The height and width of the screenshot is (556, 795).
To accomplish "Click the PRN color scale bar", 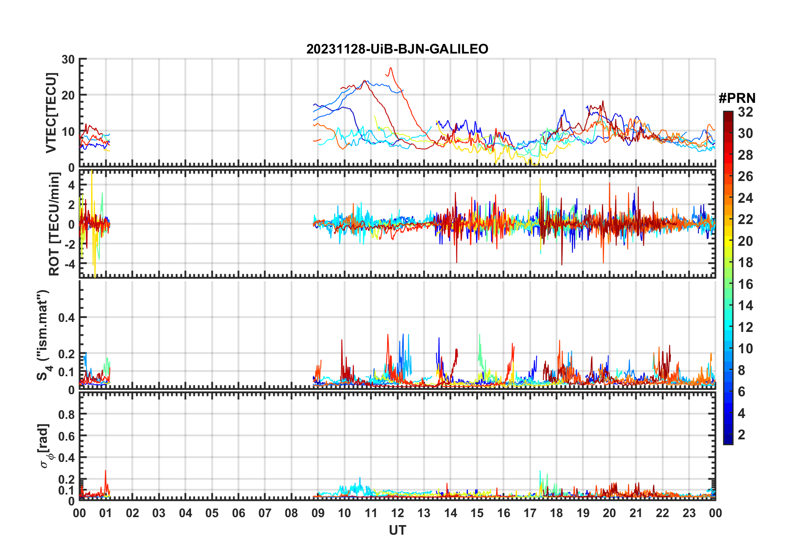I will pos(728,278).
